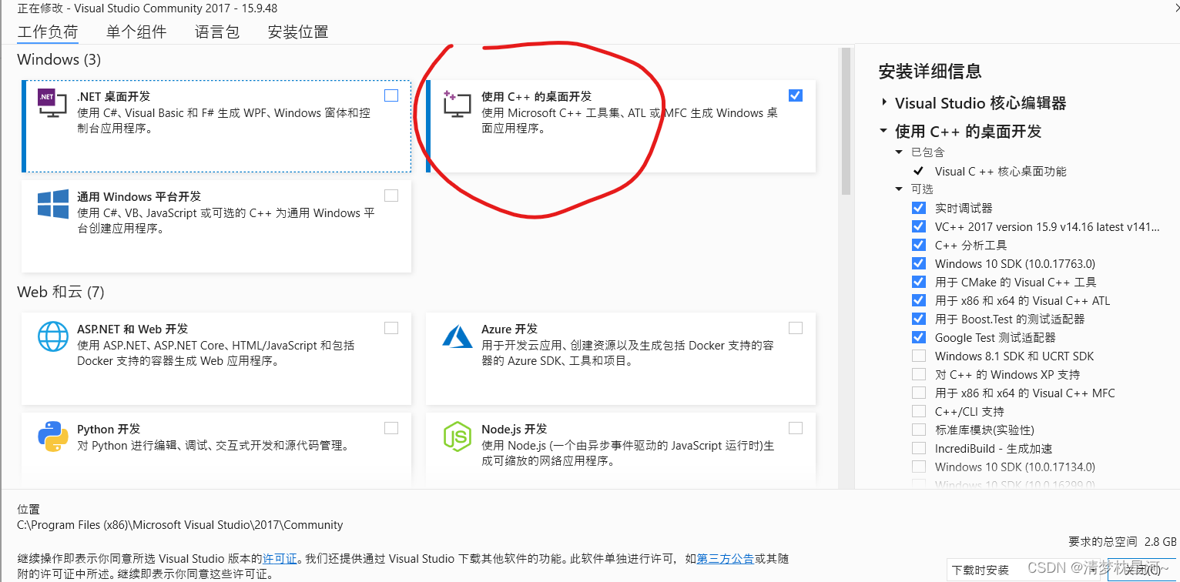Click the Visual C++ 核心桌面功能 included item

pos(1001,171)
